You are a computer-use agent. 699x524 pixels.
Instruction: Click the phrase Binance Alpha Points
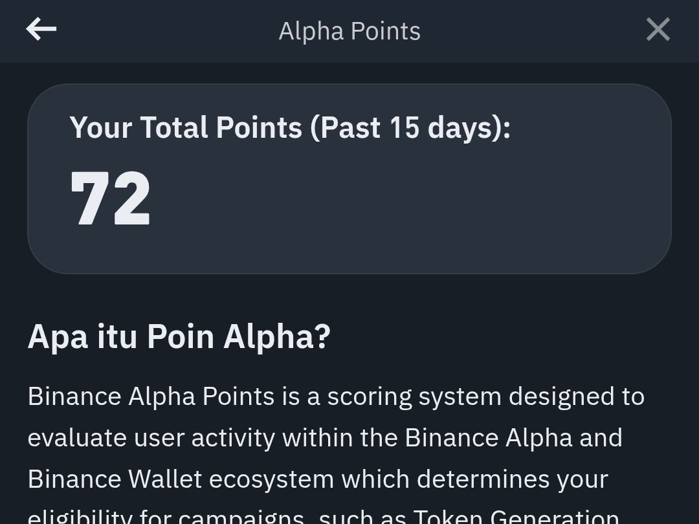tap(151, 396)
